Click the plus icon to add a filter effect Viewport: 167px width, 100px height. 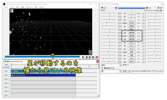click(161, 8)
